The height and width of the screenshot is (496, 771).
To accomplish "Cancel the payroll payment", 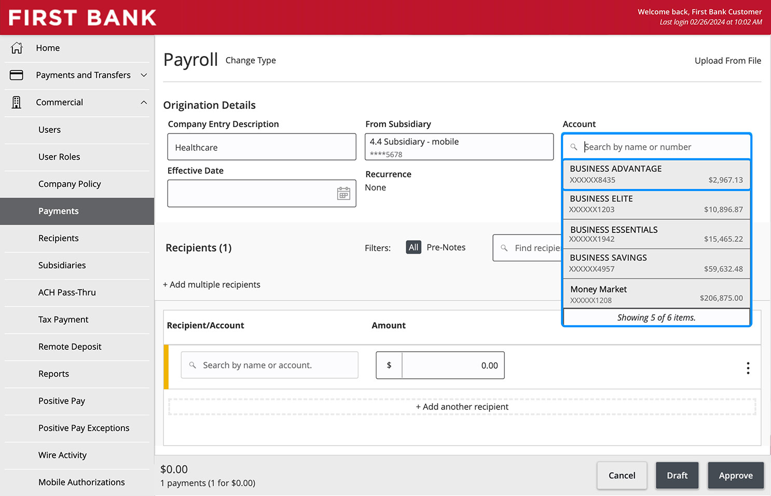I will [622, 475].
